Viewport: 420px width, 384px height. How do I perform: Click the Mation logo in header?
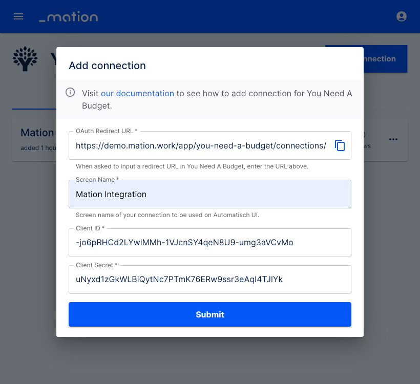pyautogui.click(x=69, y=16)
